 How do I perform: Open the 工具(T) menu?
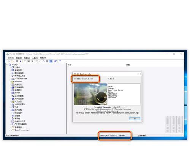point(35,58)
